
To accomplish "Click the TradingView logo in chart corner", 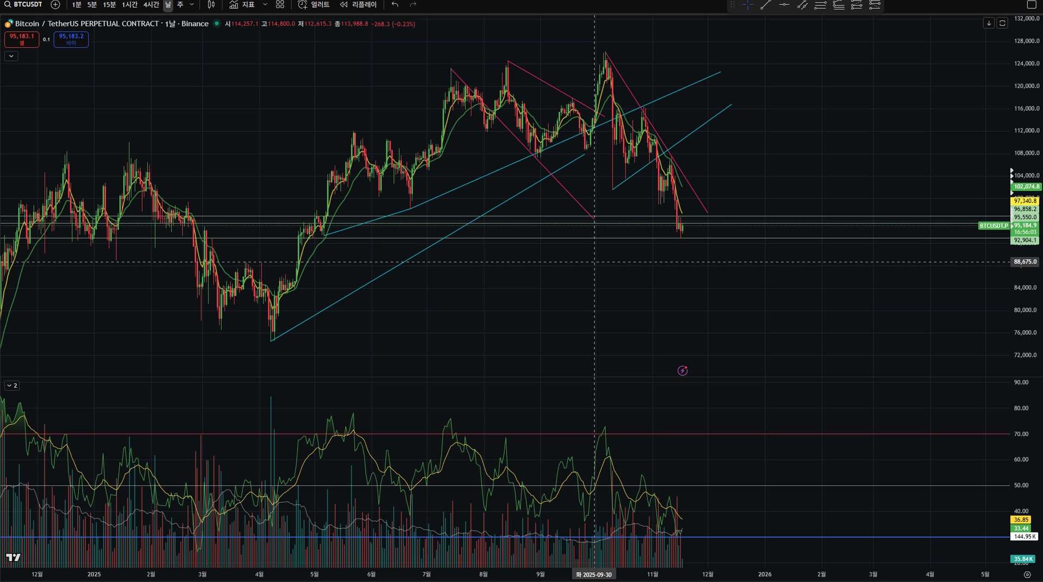I will coord(14,558).
